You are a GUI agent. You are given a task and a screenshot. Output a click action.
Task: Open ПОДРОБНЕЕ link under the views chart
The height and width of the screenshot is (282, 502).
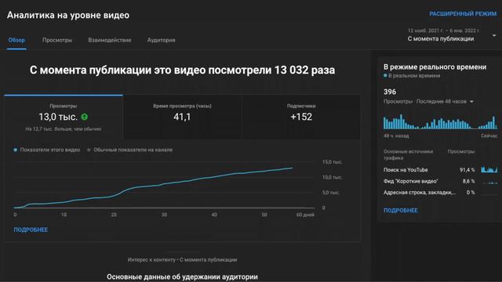(31, 230)
